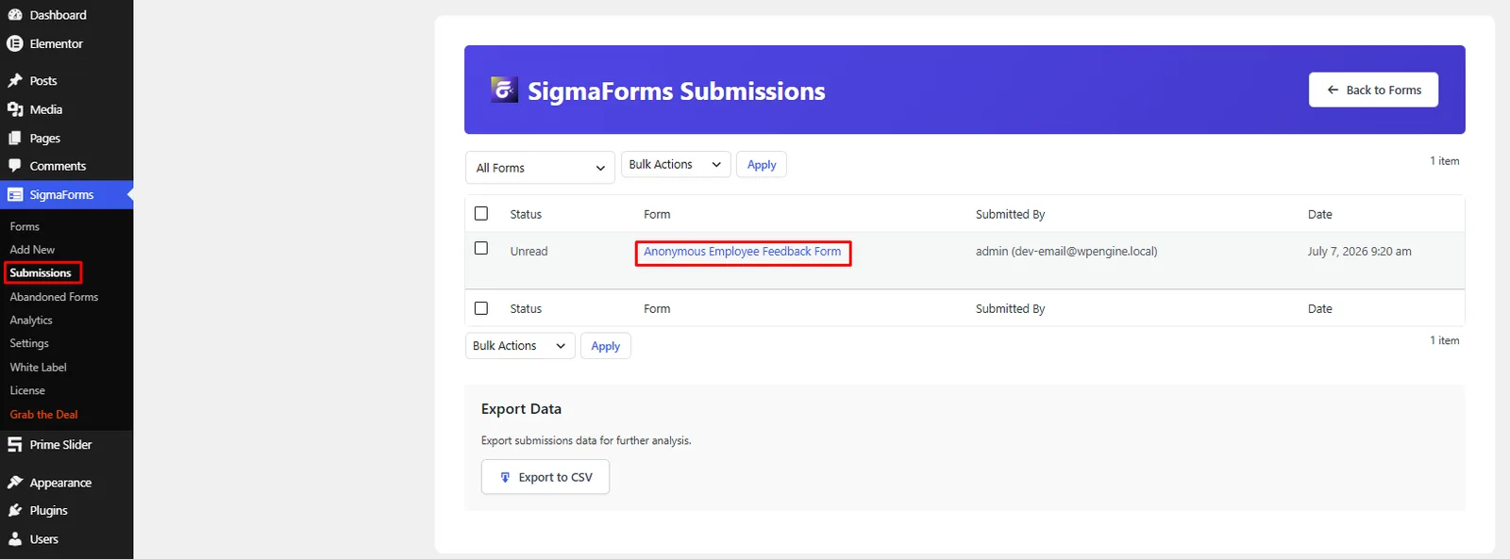Click the Status column header in top row
Image resolution: width=1510 pixels, height=559 pixels.
526,215
